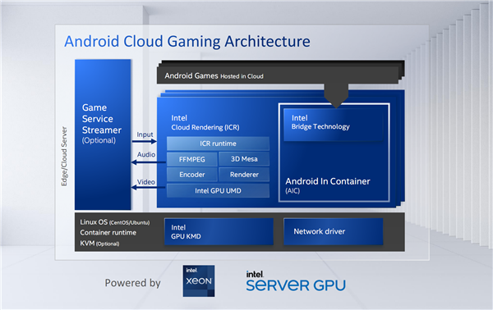The image size is (493, 310).
Task: Click the Renderer block
Action: [x=244, y=175]
